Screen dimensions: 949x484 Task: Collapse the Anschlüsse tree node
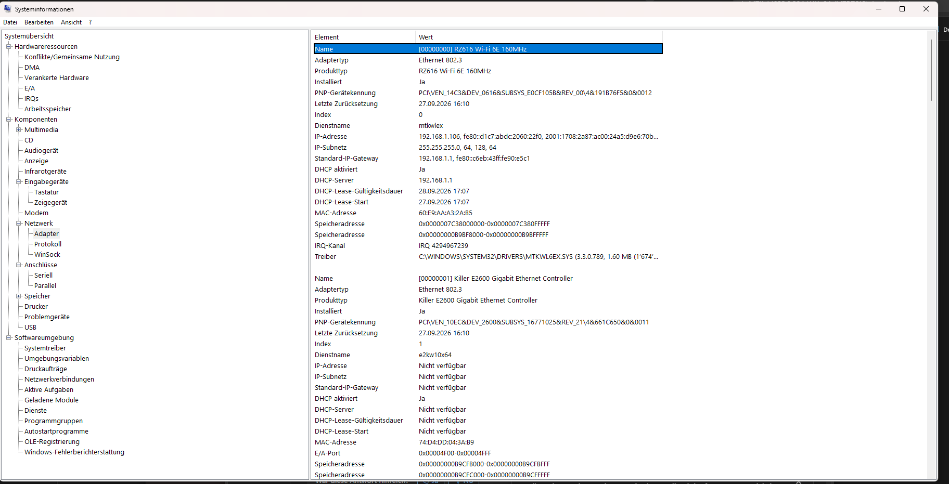[18, 265]
